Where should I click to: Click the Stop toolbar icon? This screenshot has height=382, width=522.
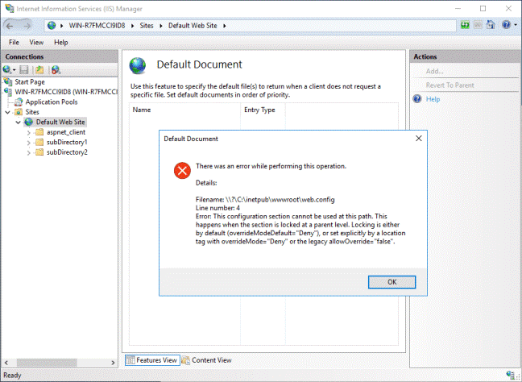click(478, 25)
